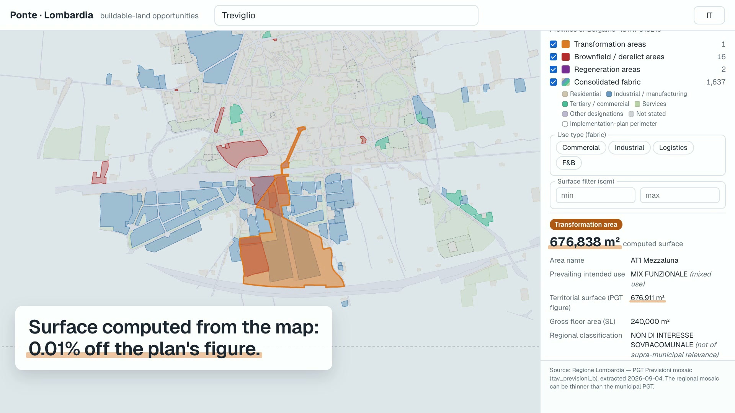Click the Industrial / manufacturing legend swatch
735x413 pixels.
pyautogui.click(x=609, y=94)
